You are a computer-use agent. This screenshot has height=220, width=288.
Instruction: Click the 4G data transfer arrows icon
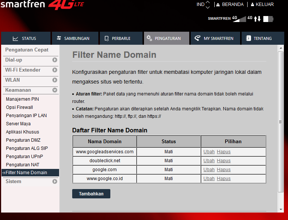tap(257, 19)
